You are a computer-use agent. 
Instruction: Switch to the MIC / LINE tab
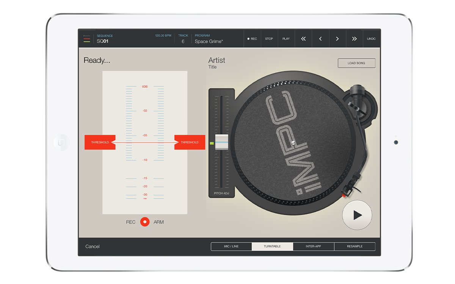[x=231, y=247]
